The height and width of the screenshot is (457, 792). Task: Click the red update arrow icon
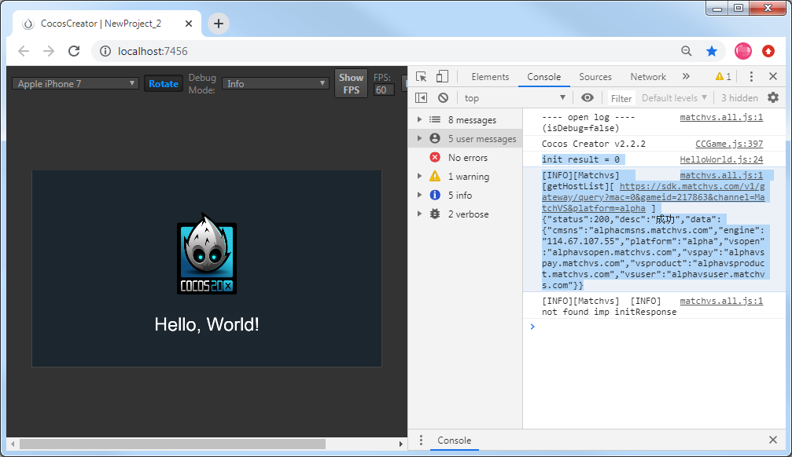(768, 51)
